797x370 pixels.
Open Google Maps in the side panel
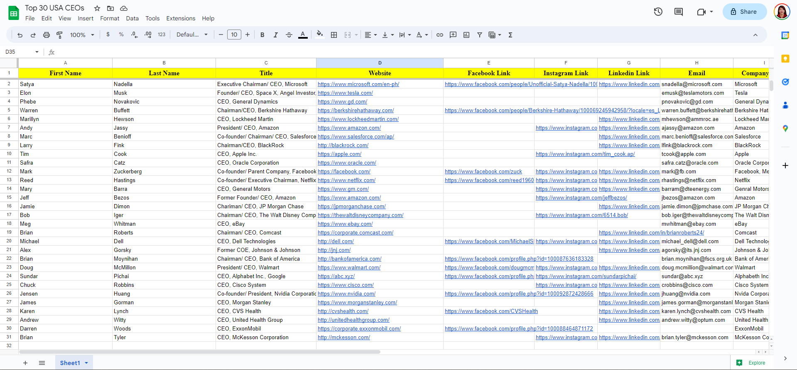pyautogui.click(x=785, y=128)
